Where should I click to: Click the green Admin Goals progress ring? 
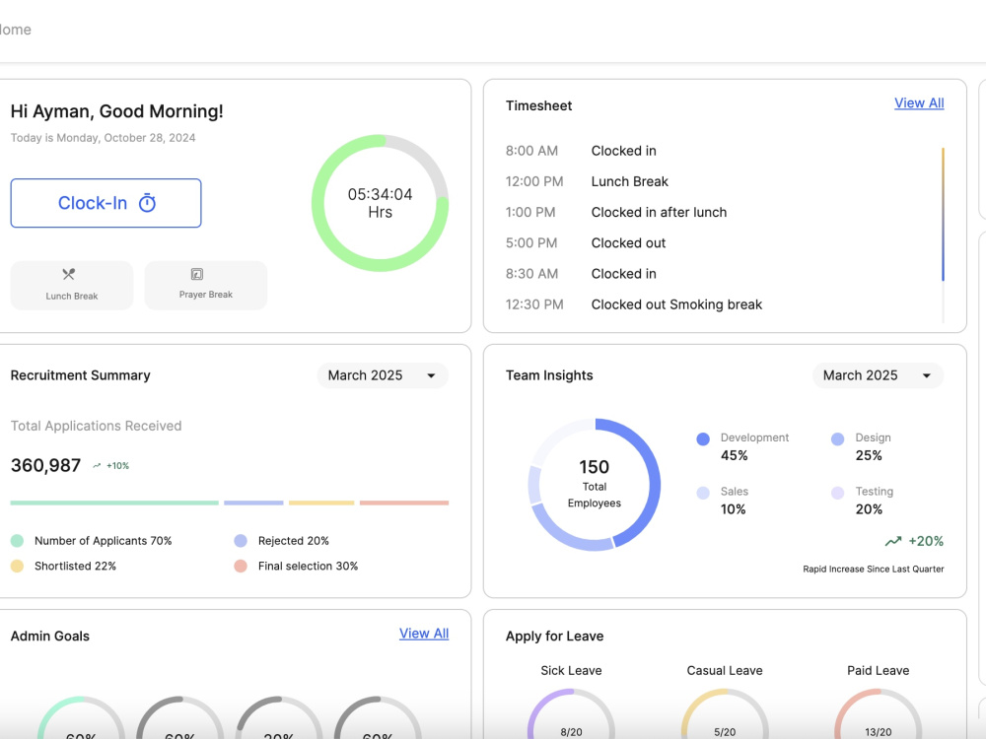tap(81, 717)
